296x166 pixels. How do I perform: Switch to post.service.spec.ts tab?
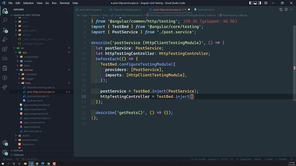(x=90, y=10)
